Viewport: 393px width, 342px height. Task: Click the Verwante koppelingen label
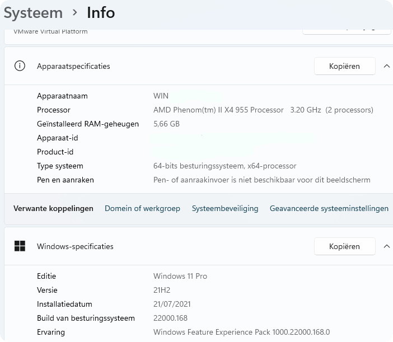53,208
